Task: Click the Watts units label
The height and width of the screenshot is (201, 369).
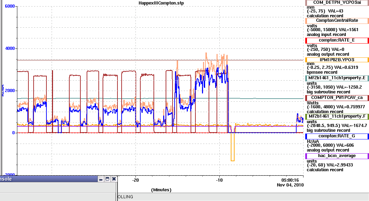Action: (x=313, y=103)
